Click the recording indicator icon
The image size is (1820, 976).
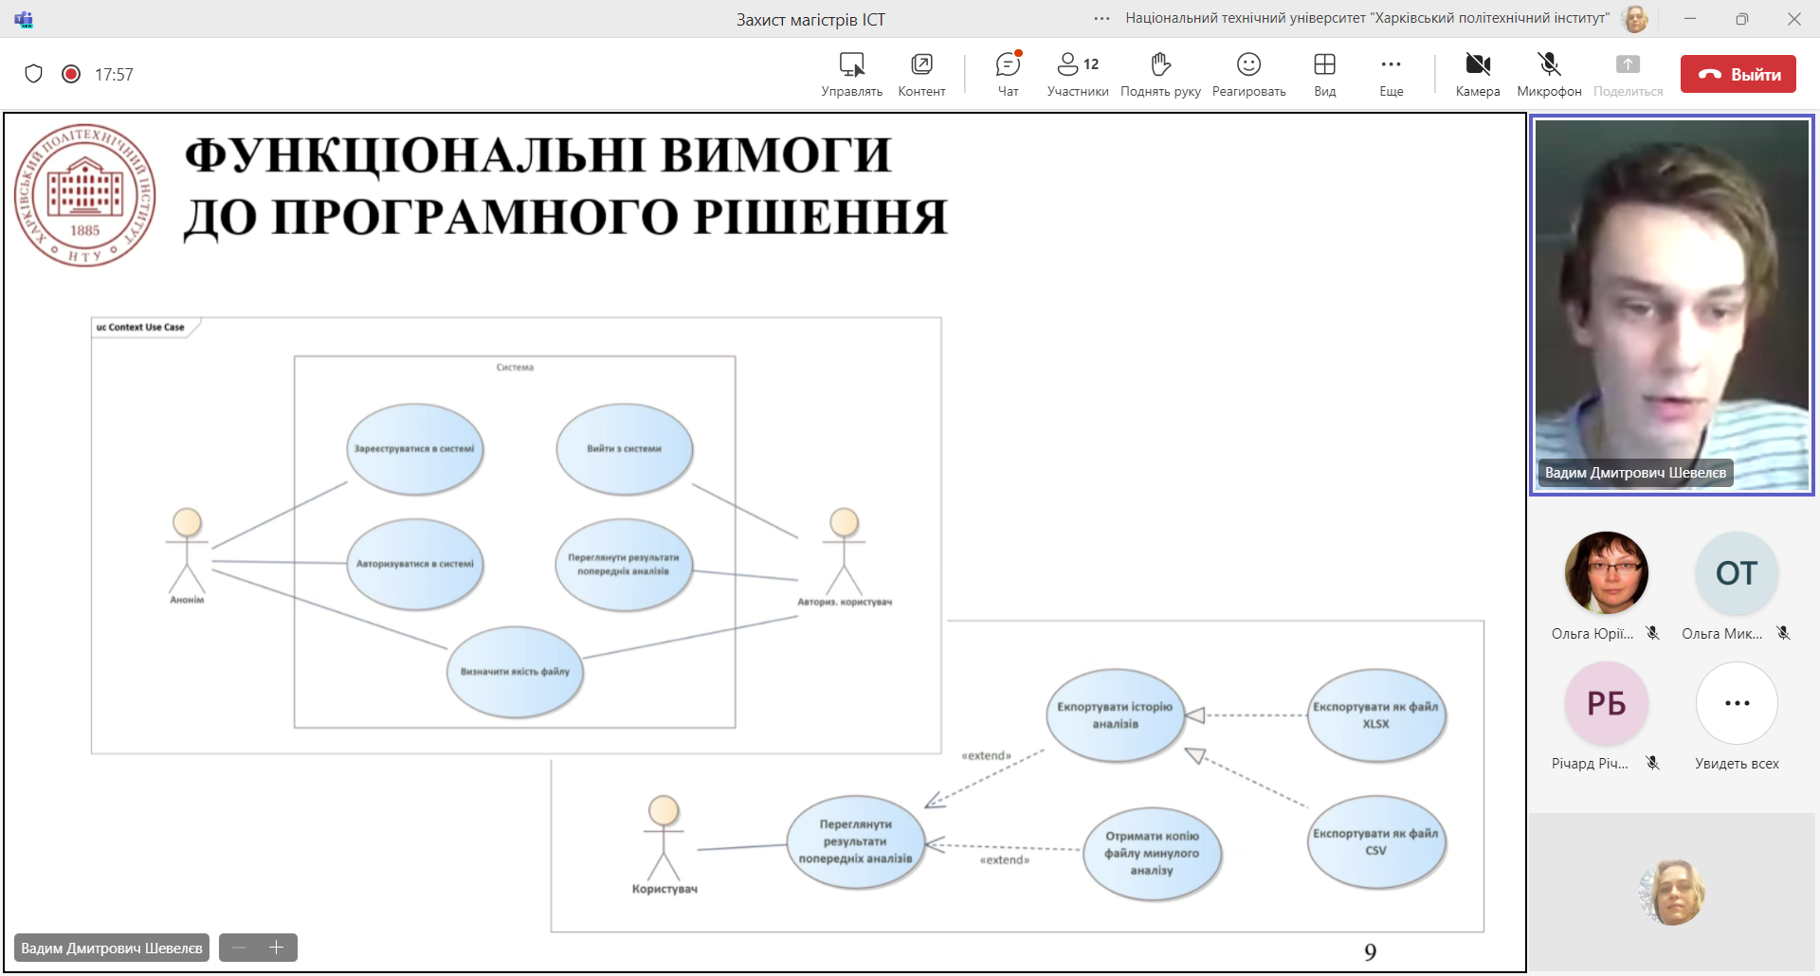71,74
